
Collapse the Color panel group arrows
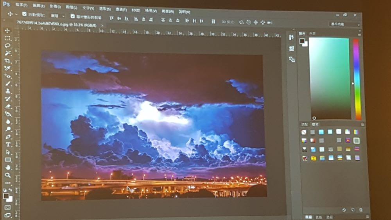click(360, 31)
